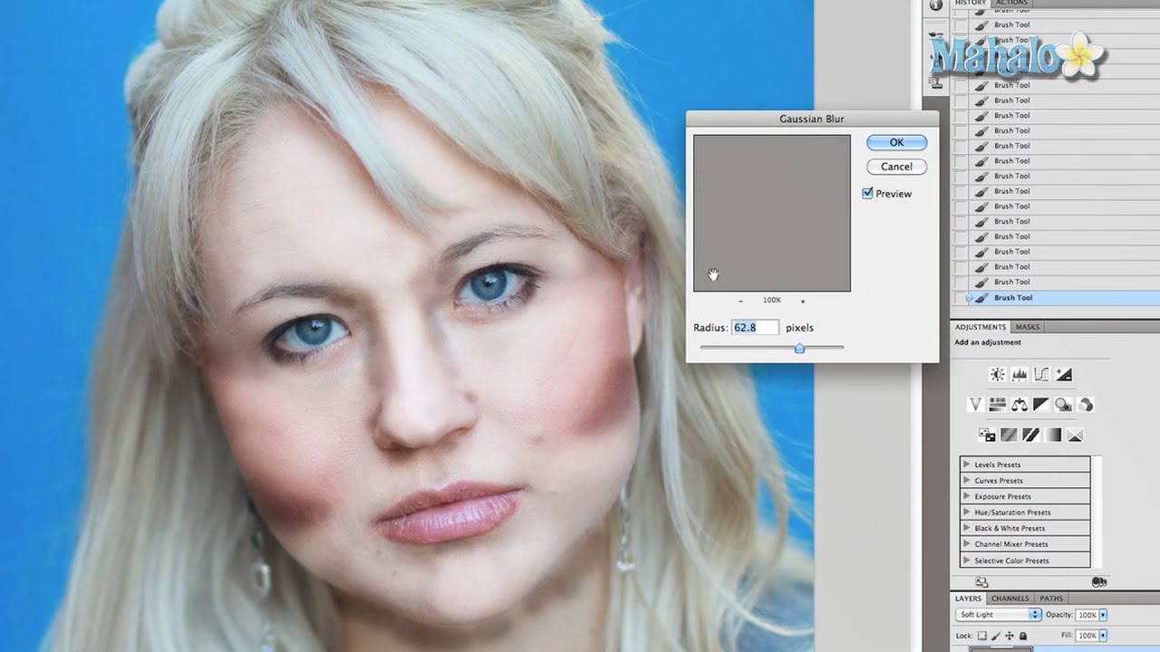Add a Vibrance adjustment layer

pyautogui.click(x=976, y=405)
